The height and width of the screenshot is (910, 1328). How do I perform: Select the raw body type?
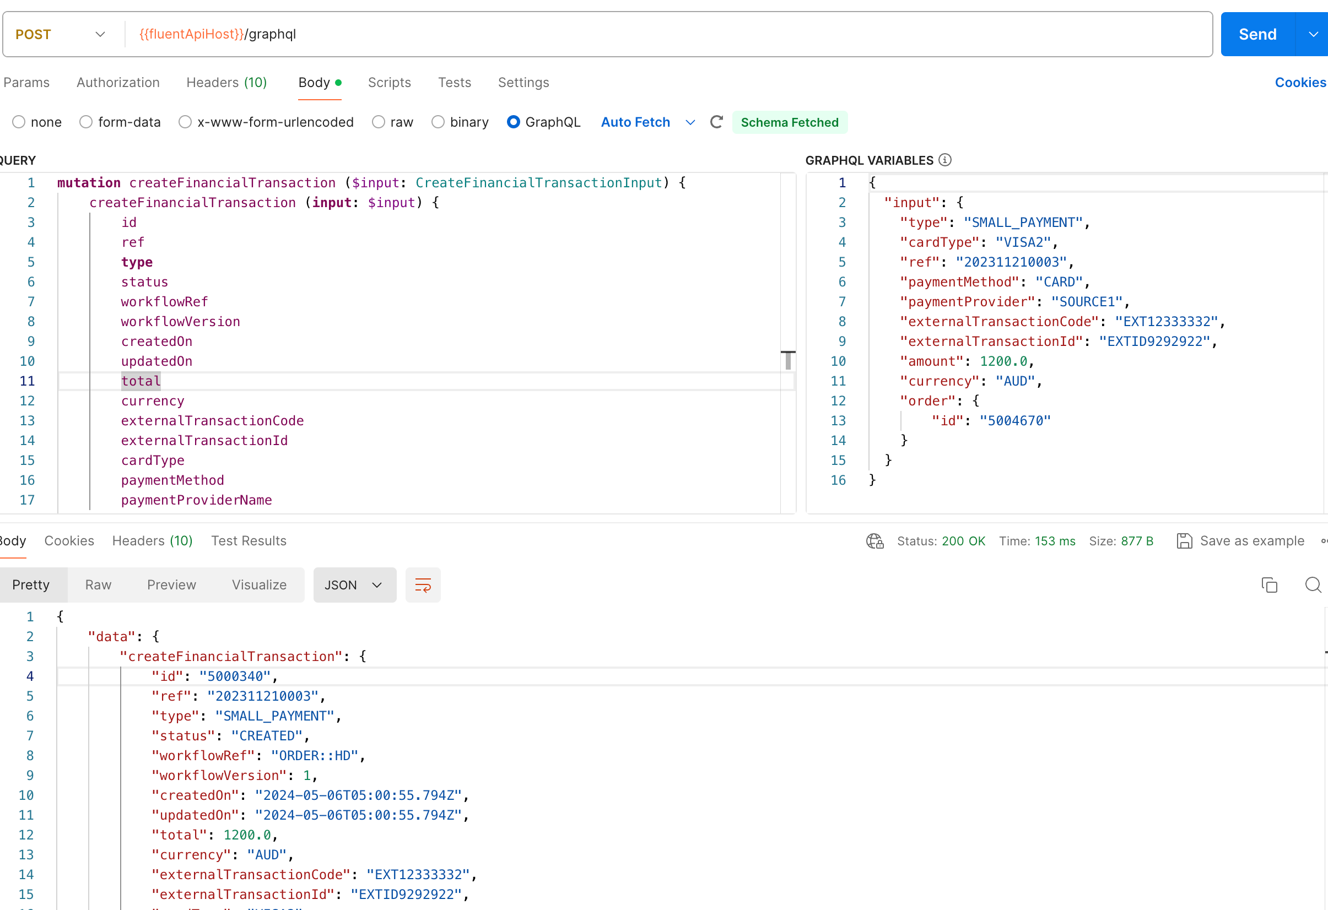click(x=378, y=122)
